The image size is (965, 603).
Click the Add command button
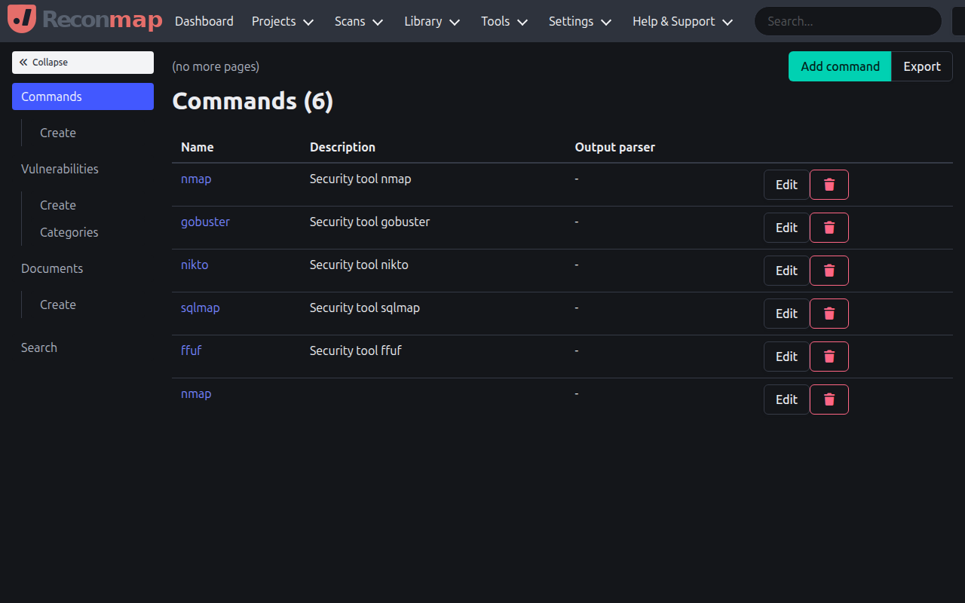[x=839, y=66]
